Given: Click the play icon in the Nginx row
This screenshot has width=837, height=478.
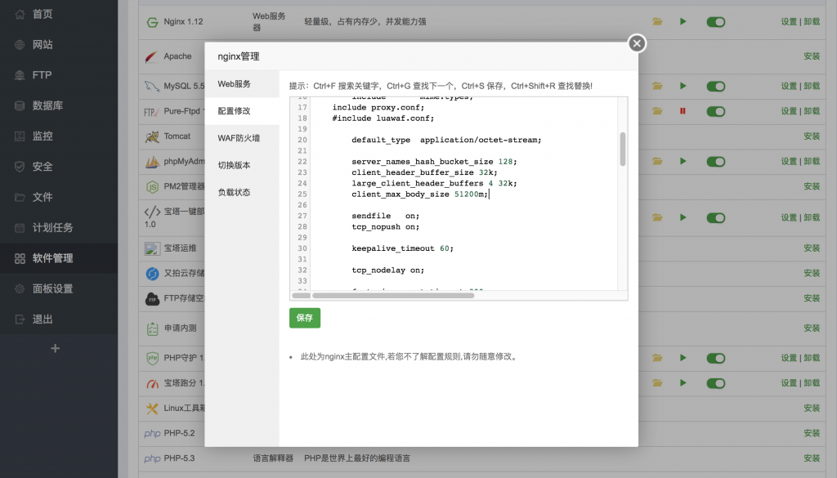Looking at the screenshot, I should point(683,21).
